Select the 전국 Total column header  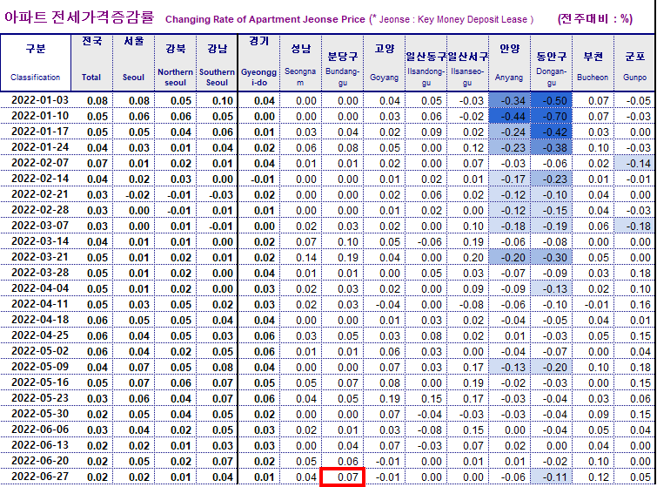coord(91,63)
